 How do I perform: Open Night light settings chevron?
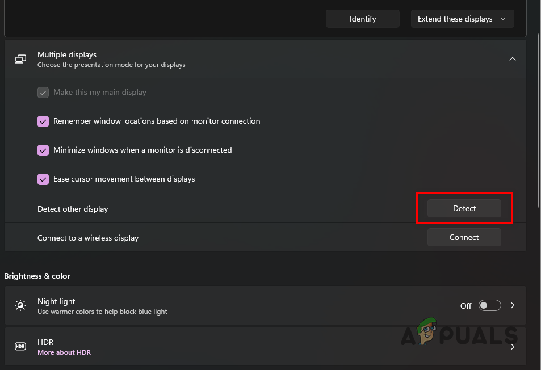point(513,305)
